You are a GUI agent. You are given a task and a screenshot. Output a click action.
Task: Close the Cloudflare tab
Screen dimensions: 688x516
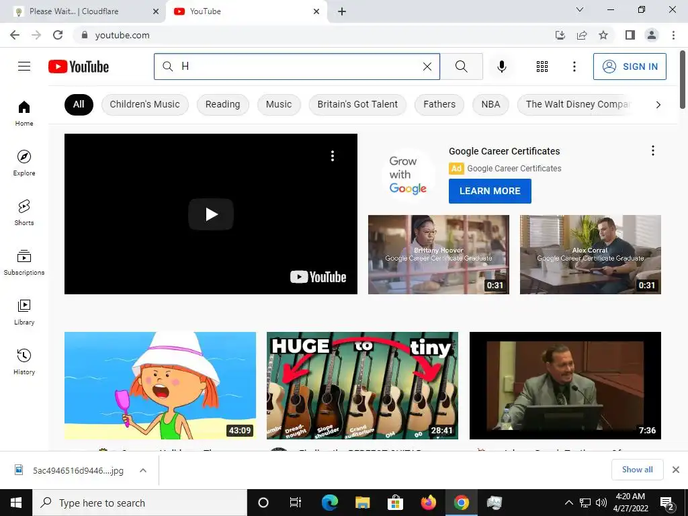(x=156, y=11)
